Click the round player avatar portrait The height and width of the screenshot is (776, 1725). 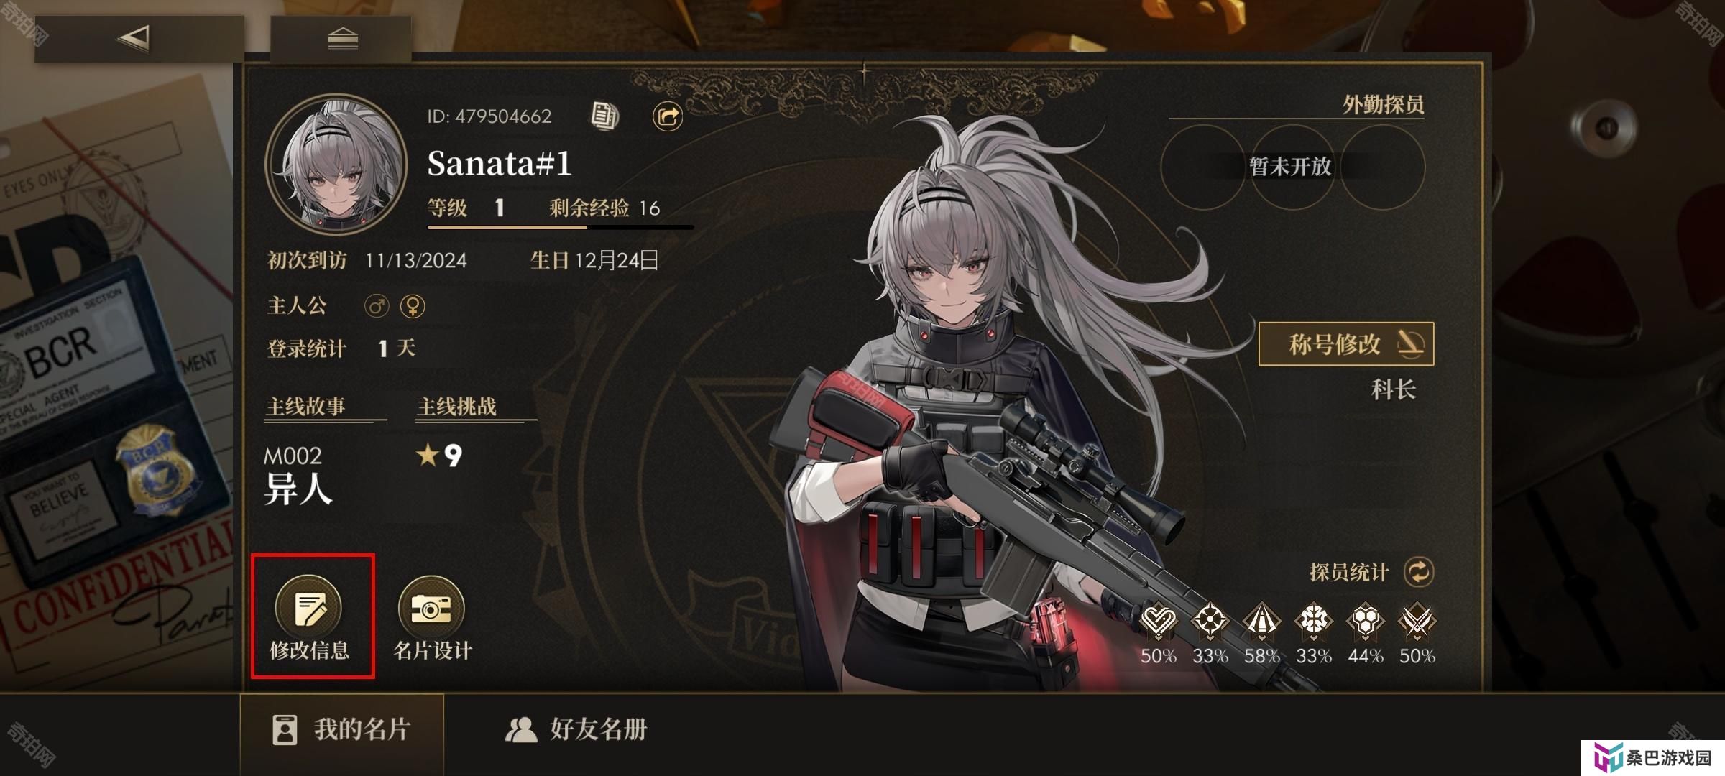[x=336, y=165]
